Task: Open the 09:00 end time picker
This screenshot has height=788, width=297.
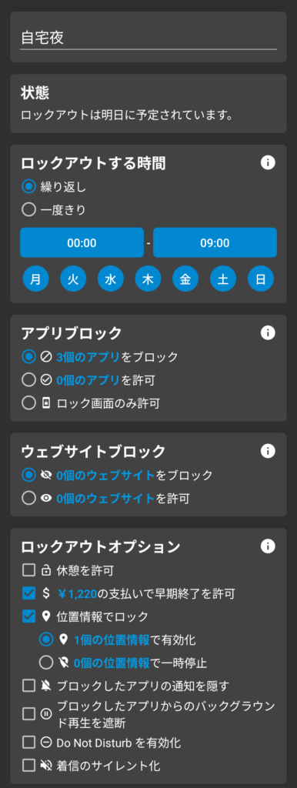Action: (215, 242)
